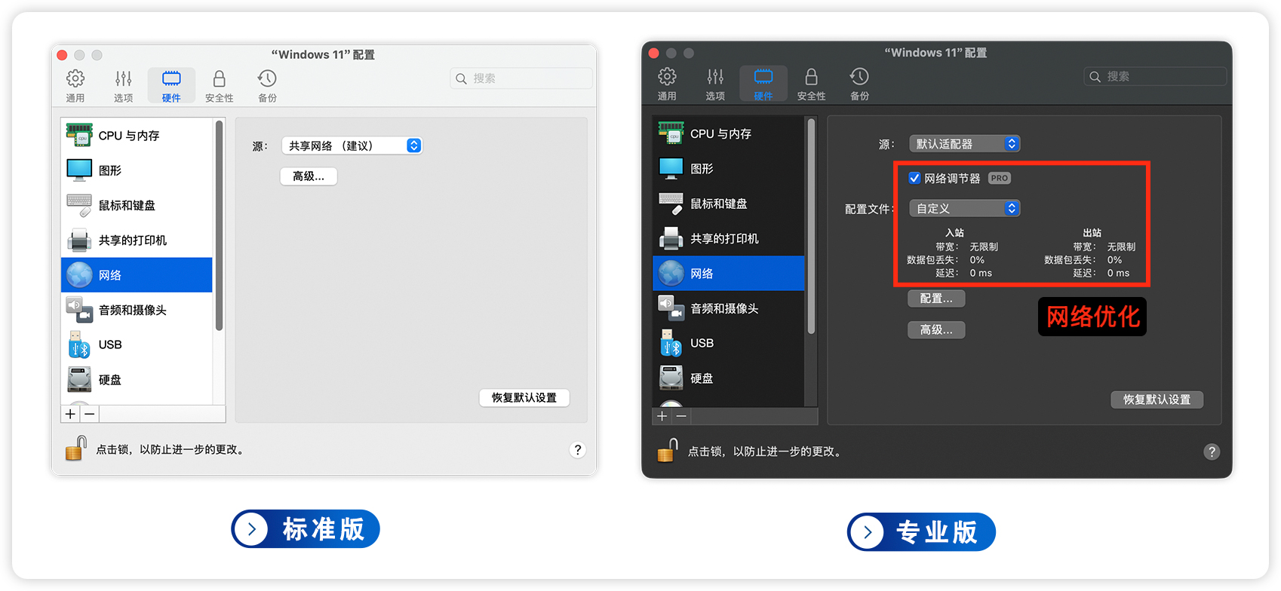Open 图形 settings in the dark window sidebar
Screen dimensions: 1281x591
(x=702, y=169)
